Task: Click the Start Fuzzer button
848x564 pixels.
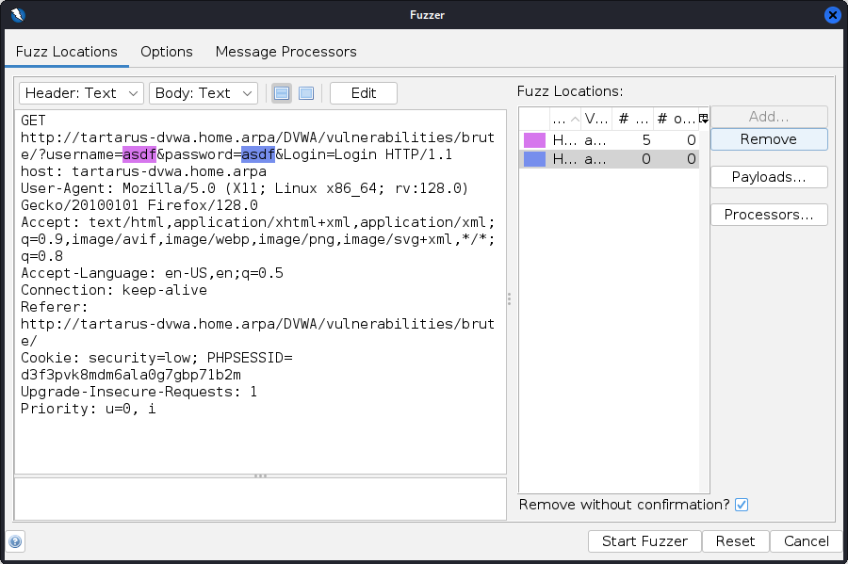Action: coord(644,541)
